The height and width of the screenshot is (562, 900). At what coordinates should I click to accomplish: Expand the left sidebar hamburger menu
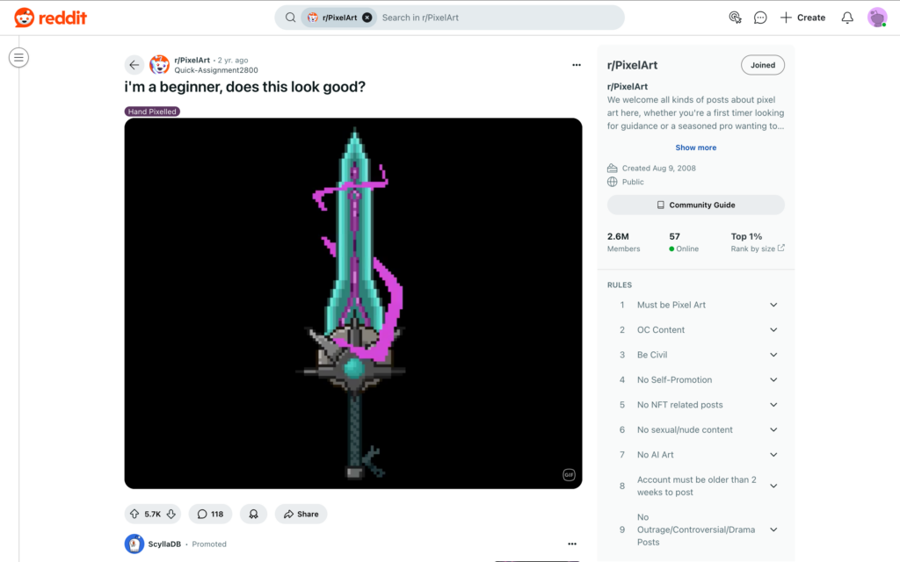click(x=19, y=57)
